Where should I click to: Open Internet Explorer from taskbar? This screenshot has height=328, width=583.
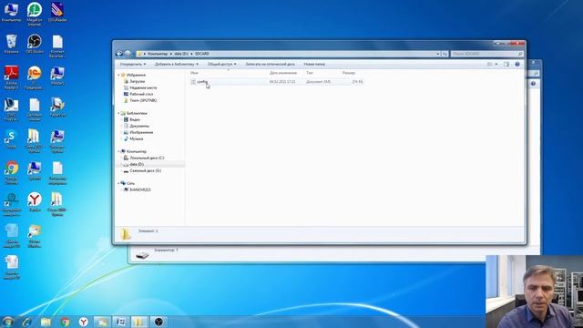click(26, 322)
